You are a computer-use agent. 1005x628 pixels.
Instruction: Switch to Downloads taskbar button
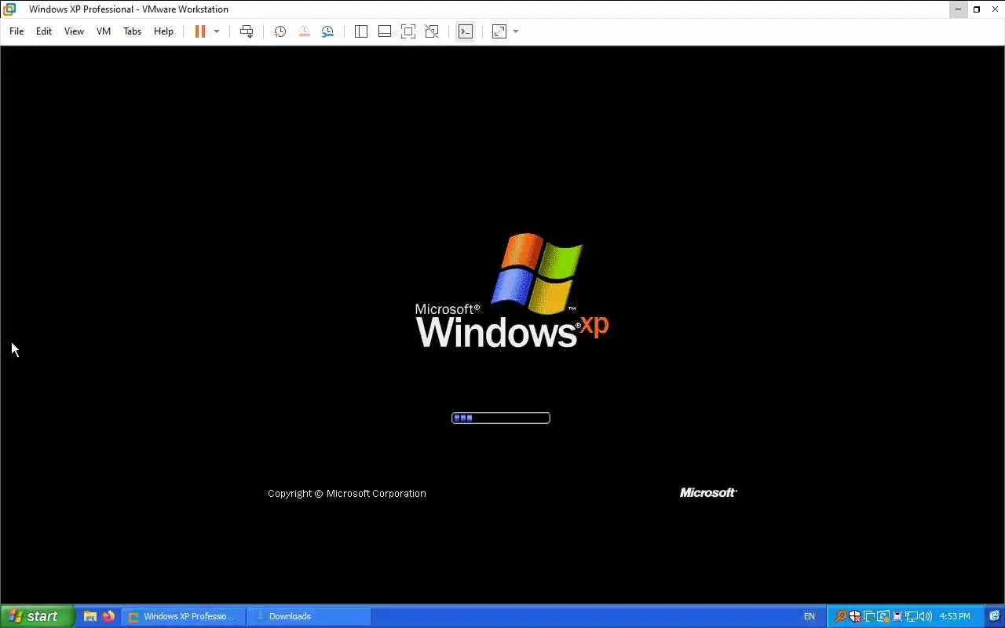click(x=309, y=616)
